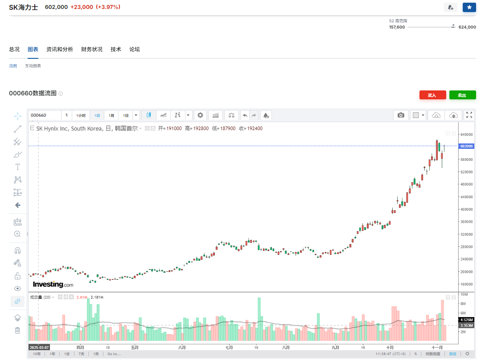Select the trend line drawing tool
Image resolution: width=481 pixels, height=360 pixels.
point(18,129)
